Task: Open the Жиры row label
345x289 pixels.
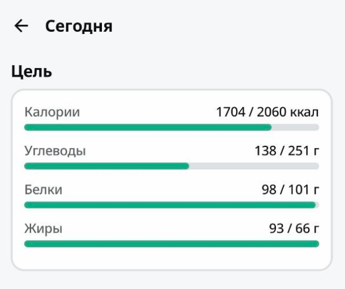Action: click(x=43, y=229)
